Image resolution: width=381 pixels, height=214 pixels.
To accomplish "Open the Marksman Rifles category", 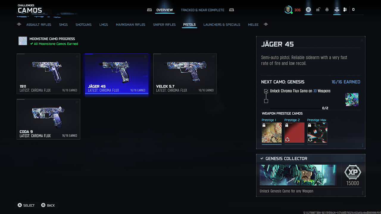I will point(131,25).
